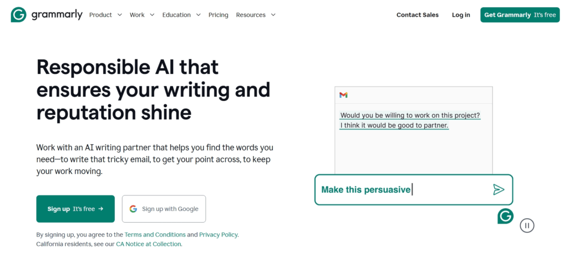Screen dimensions: 568x261
Task: Click the Google logo on sign-up button
Action: tap(133, 209)
